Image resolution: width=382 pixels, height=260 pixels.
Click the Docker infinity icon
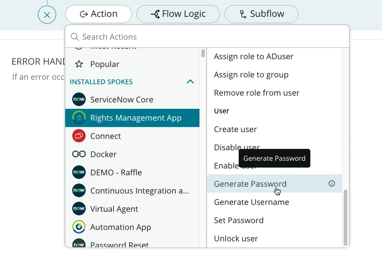tap(78, 154)
